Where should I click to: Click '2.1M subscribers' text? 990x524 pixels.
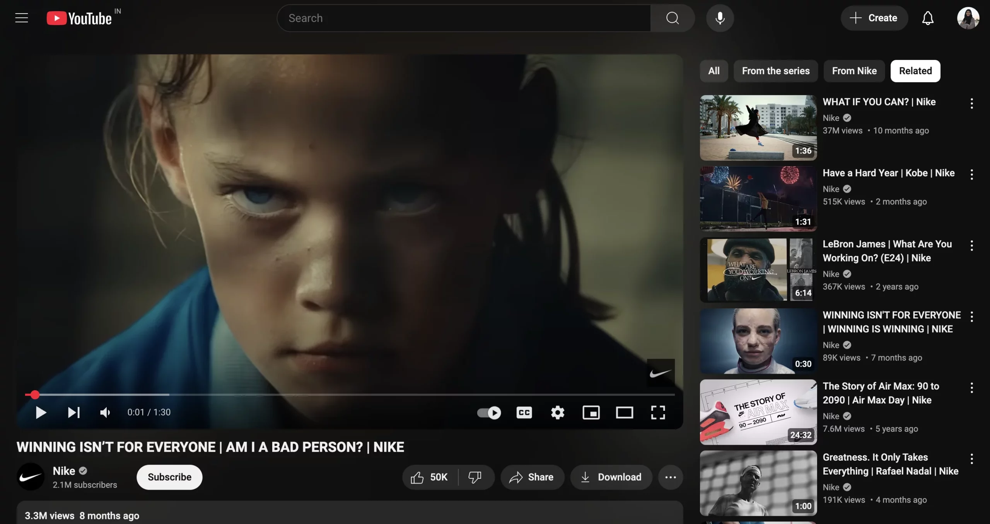(x=85, y=485)
